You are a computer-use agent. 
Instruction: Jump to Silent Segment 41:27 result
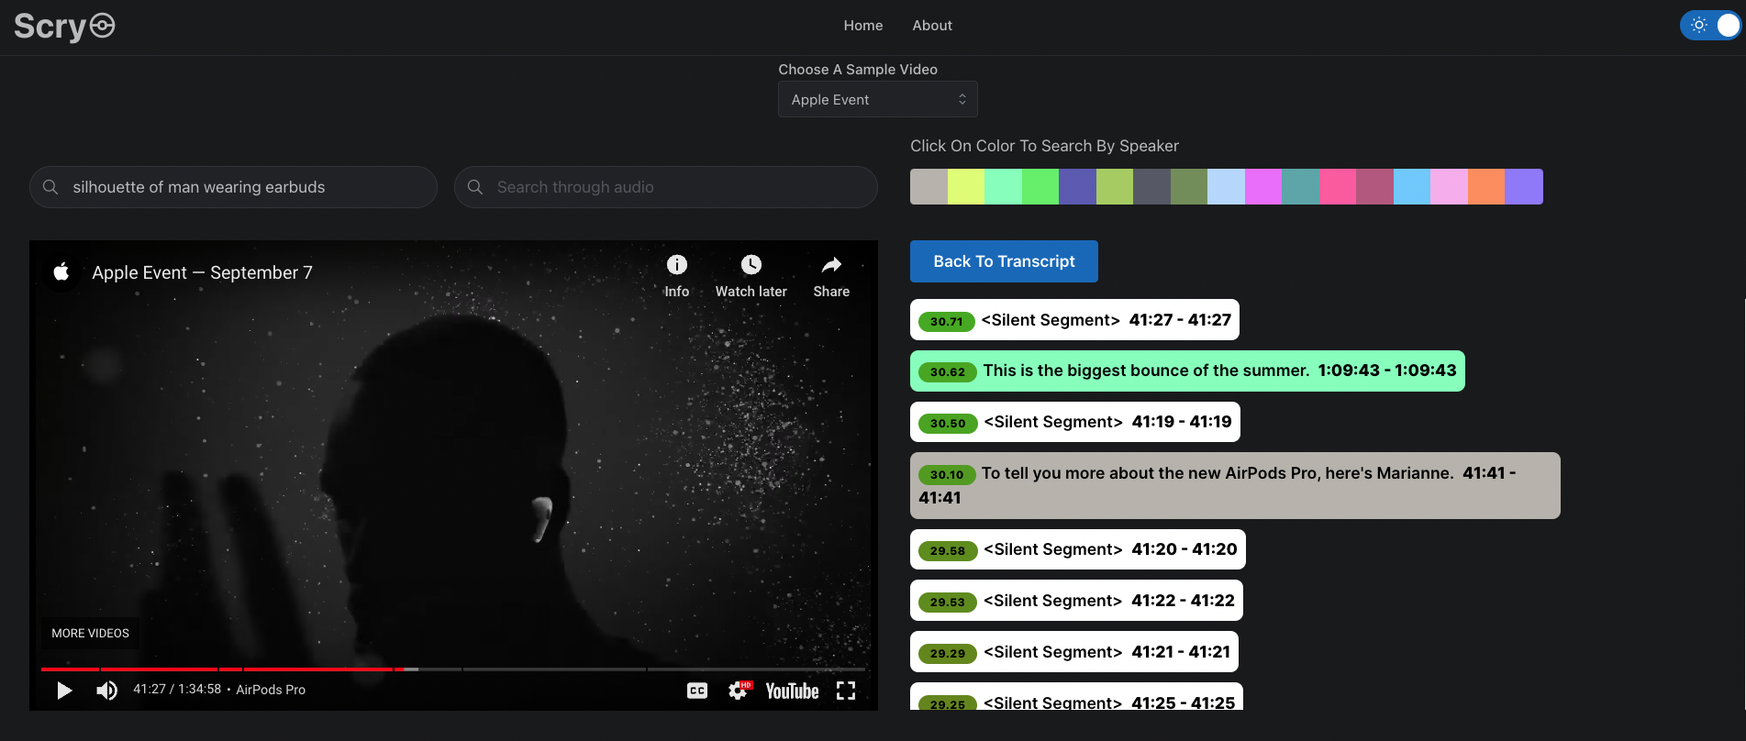click(1074, 320)
